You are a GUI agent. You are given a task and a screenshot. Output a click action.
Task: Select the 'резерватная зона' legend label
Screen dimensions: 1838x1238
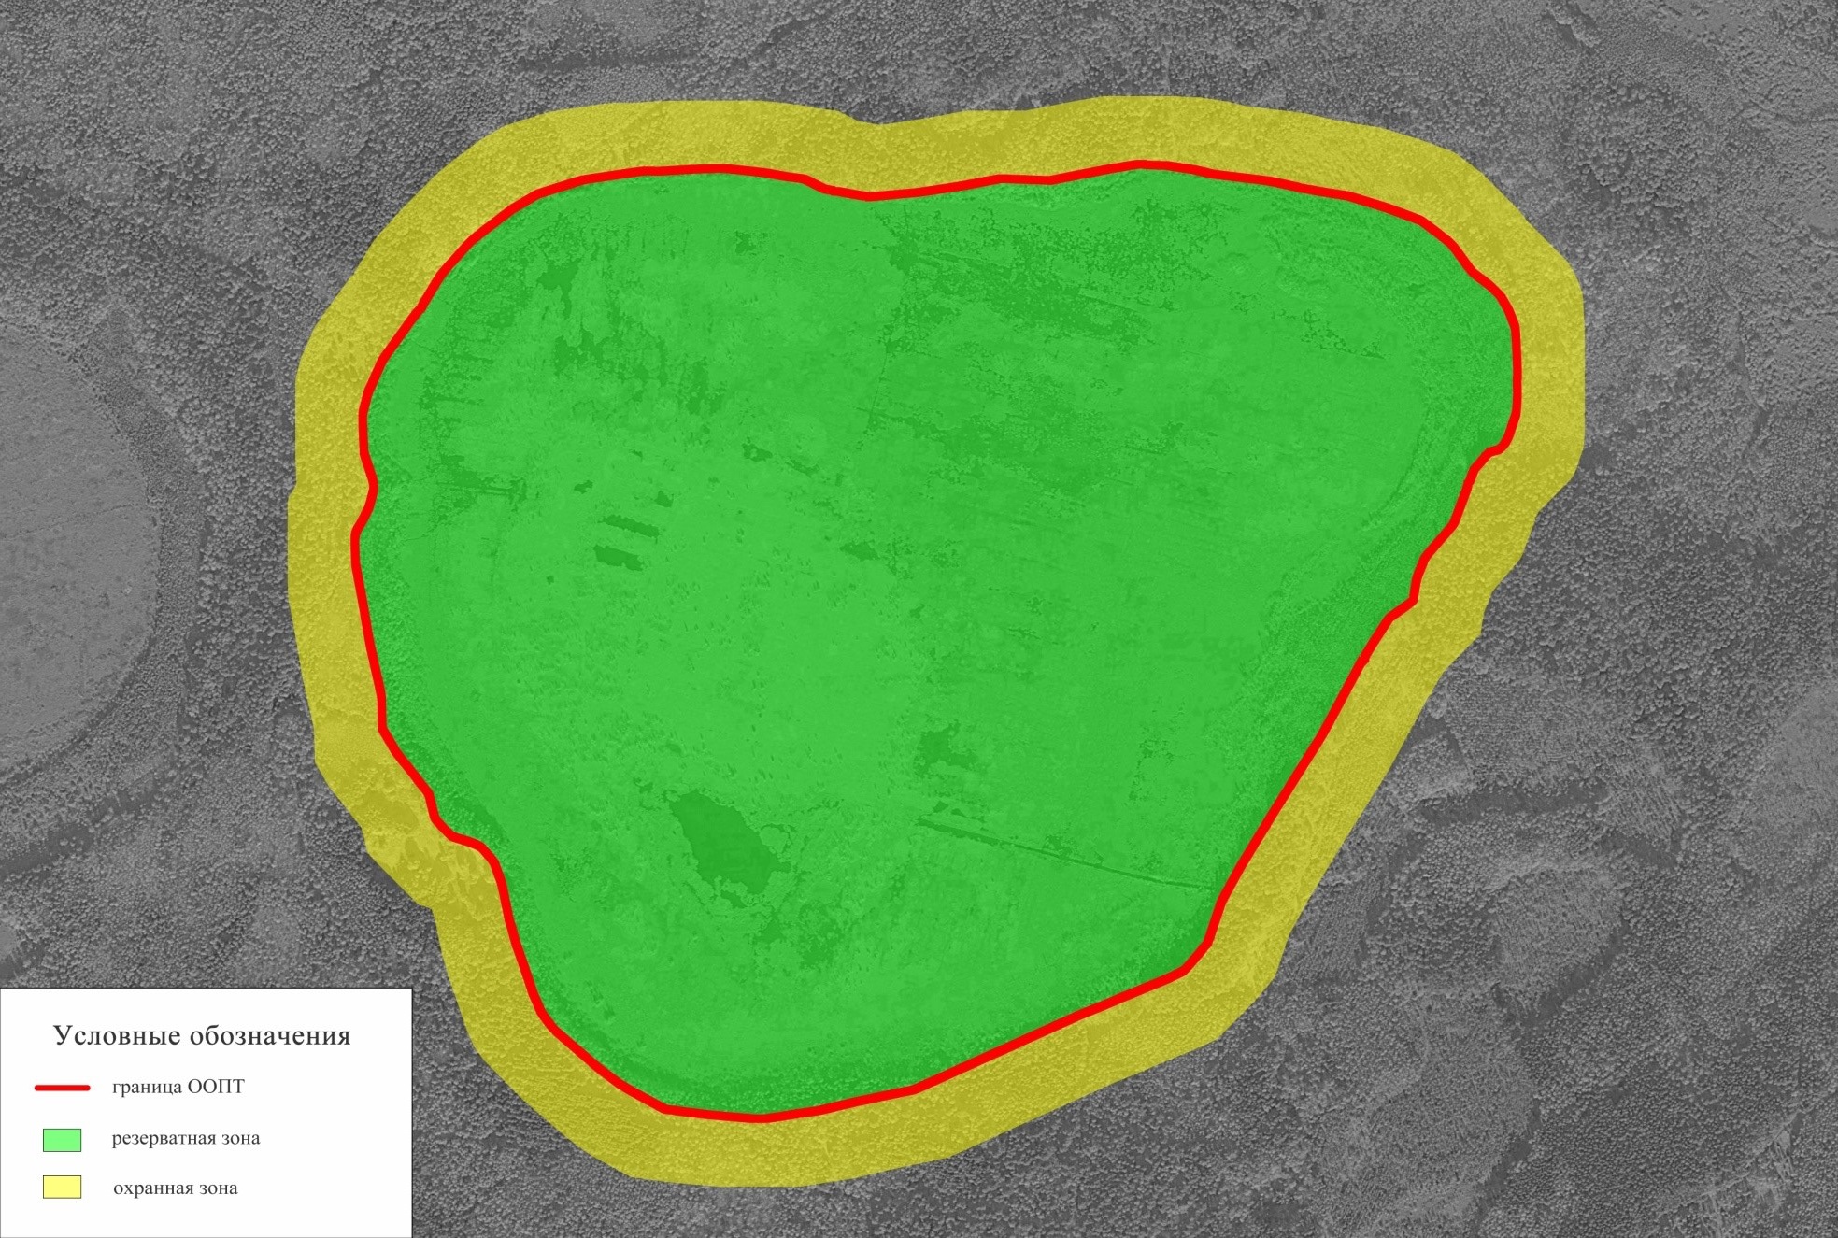[186, 1138]
